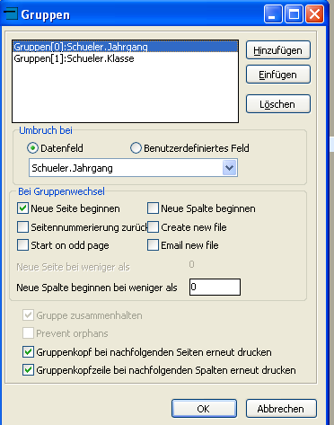The width and height of the screenshot is (334, 425).
Task: Click the Abbrechen button
Action: pos(281,408)
